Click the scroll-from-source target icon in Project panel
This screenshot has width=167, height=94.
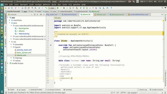click(35, 14)
